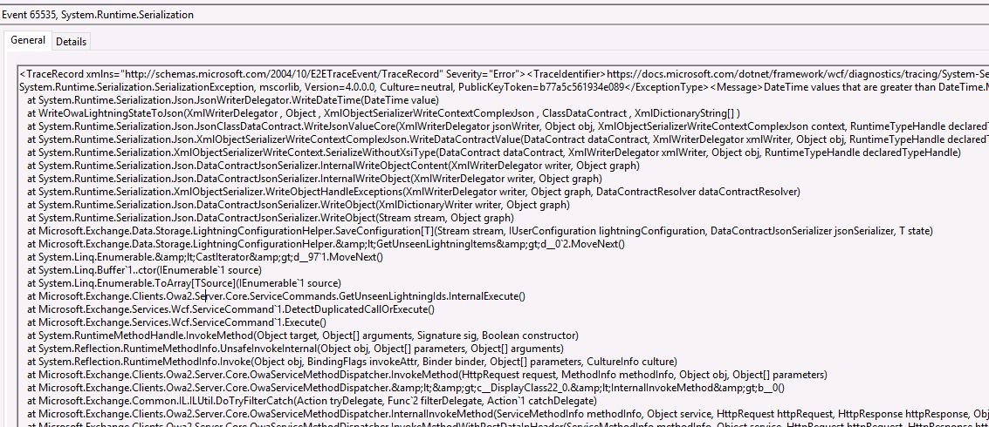Switch to the General tab
Viewport: 989px width, 427px height.
pyautogui.click(x=27, y=40)
